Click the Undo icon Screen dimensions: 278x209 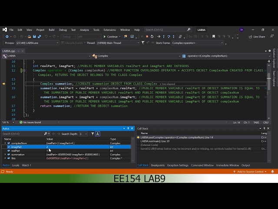pyautogui.click(x=46, y=37)
